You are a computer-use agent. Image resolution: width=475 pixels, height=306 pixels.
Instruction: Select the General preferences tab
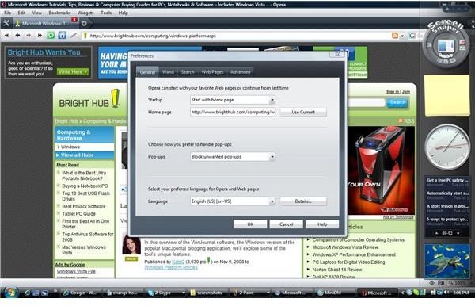click(x=147, y=72)
